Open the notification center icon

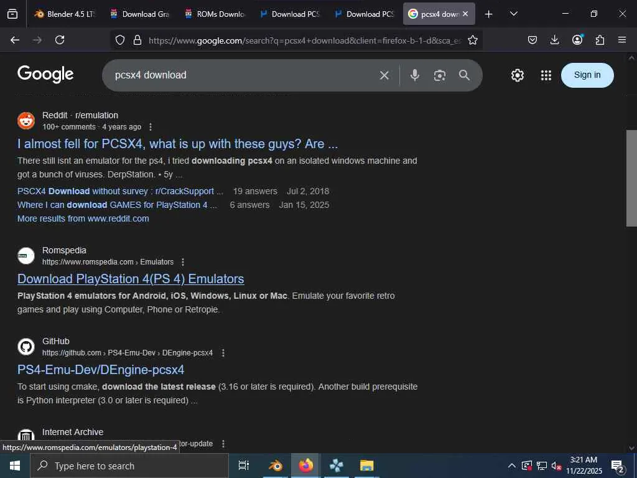click(x=618, y=466)
